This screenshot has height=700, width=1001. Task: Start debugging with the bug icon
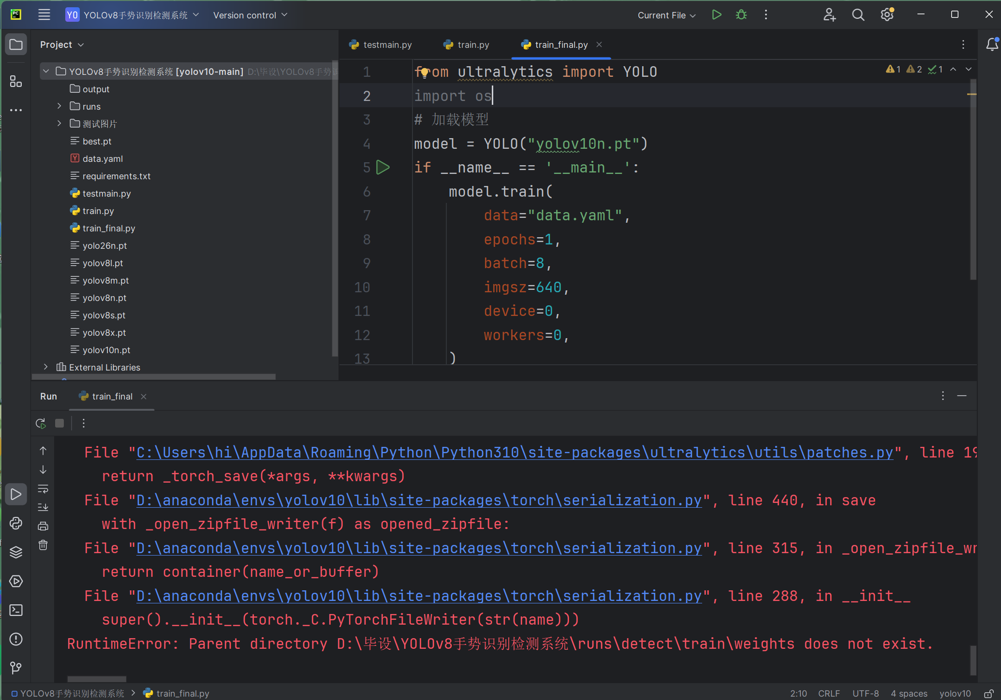(x=741, y=15)
